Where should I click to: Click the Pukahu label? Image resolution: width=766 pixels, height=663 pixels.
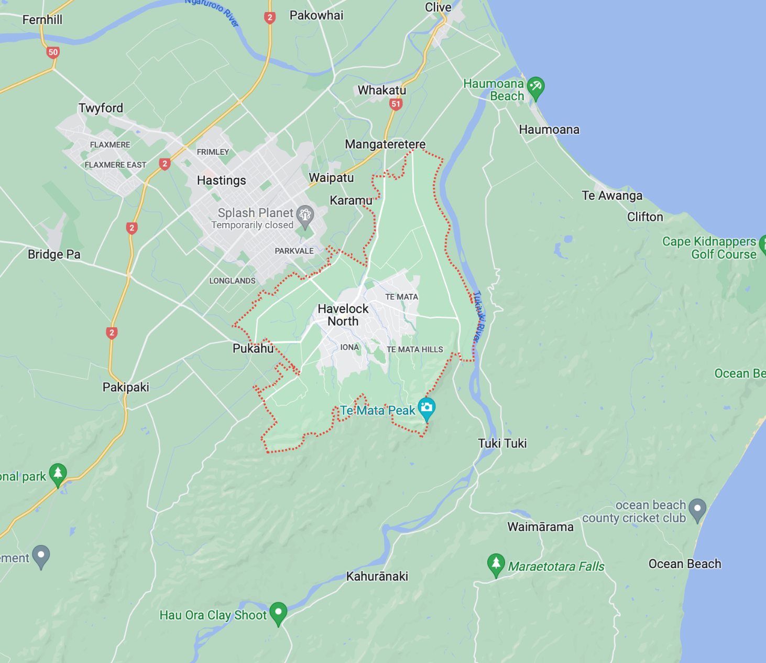253,348
